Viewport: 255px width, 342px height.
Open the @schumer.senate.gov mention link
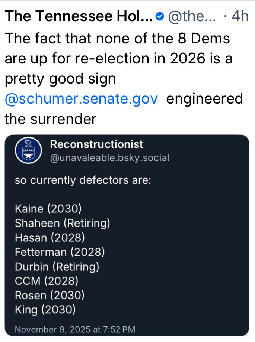click(x=82, y=99)
